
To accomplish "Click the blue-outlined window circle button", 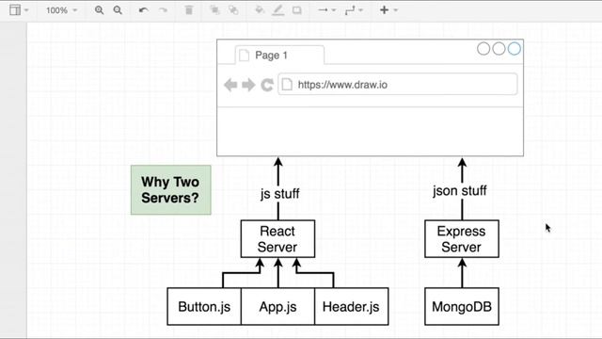I will tap(515, 49).
